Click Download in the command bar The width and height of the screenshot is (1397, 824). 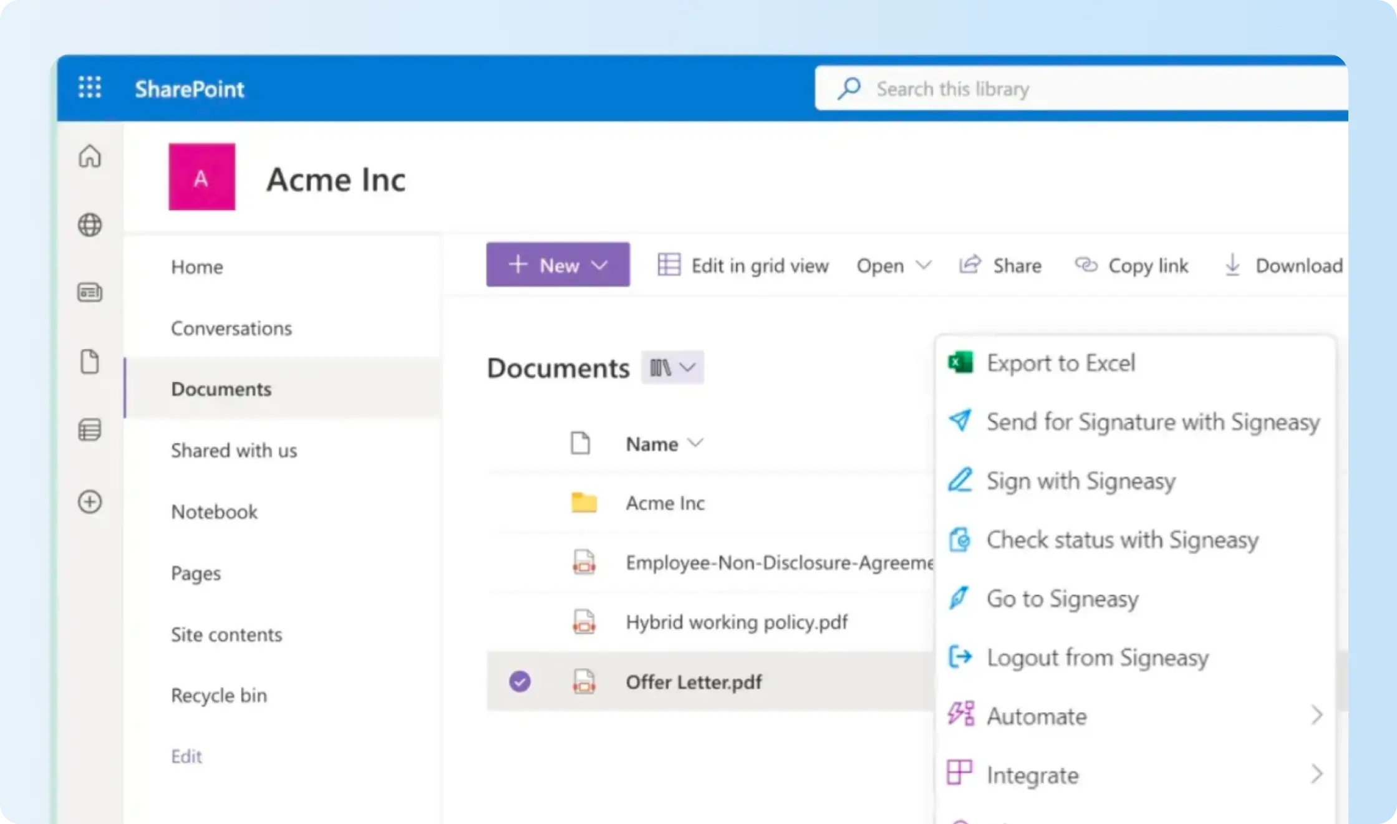(x=1283, y=266)
